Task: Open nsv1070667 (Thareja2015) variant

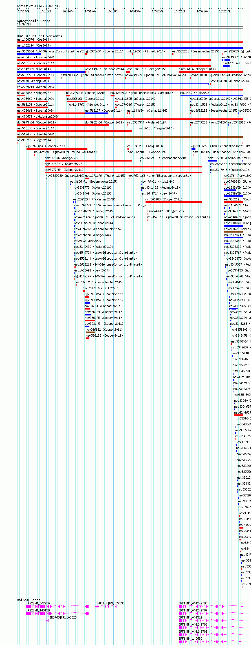Action: tap(146, 69)
